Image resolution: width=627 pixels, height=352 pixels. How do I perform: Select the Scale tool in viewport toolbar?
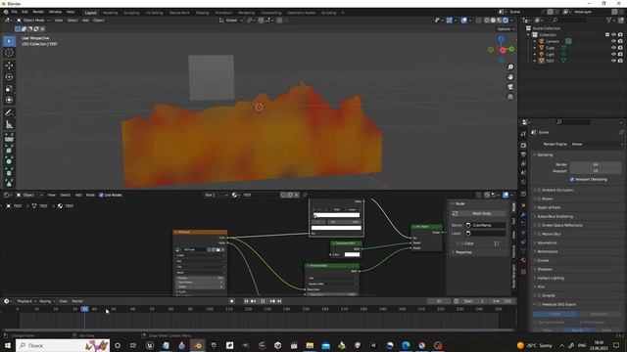9,89
